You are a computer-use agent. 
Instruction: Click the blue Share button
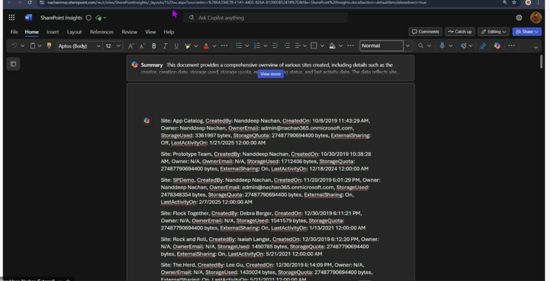[x=527, y=32]
